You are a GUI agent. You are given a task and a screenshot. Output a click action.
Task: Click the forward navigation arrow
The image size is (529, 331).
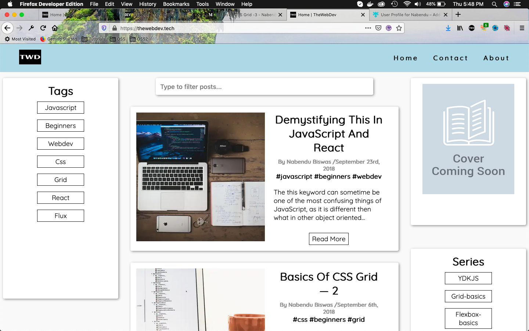19,28
